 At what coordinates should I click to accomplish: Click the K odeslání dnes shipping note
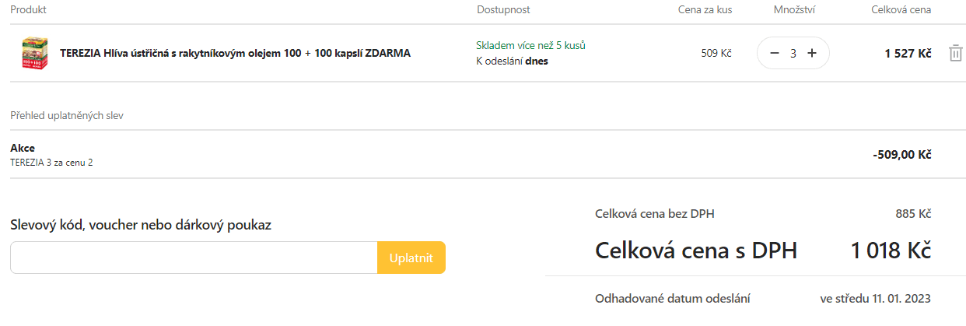pos(512,61)
